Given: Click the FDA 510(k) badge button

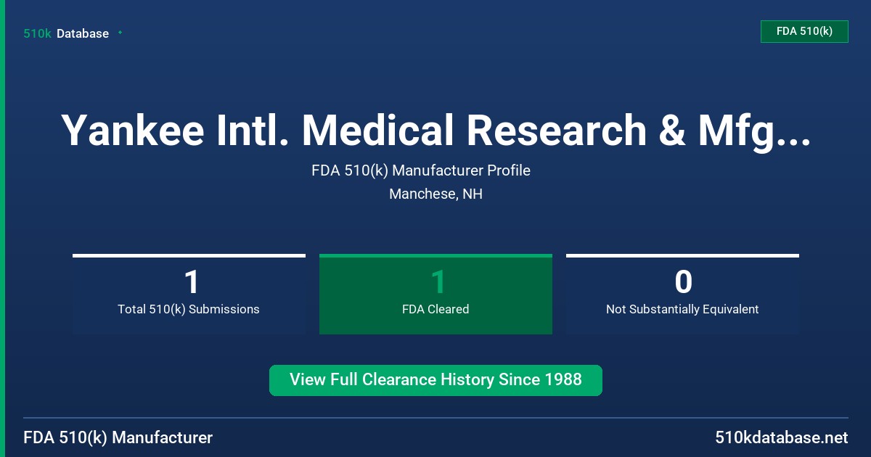Looking at the screenshot, I should tap(804, 31).
